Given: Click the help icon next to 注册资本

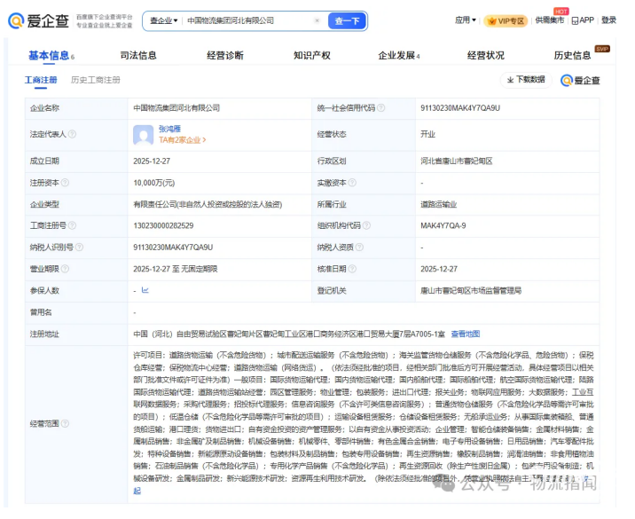Looking at the screenshot, I should (65, 183).
